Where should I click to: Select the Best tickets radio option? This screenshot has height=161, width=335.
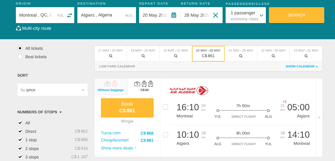point(20,57)
